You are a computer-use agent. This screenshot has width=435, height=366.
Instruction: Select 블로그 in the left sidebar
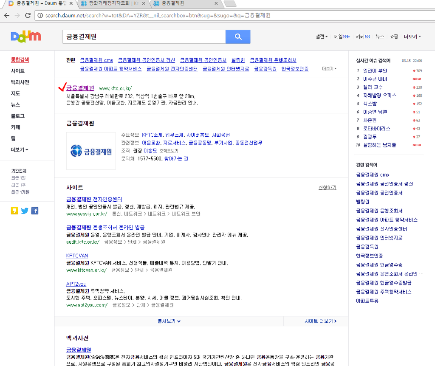pyautogui.click(x=17, y=116)
